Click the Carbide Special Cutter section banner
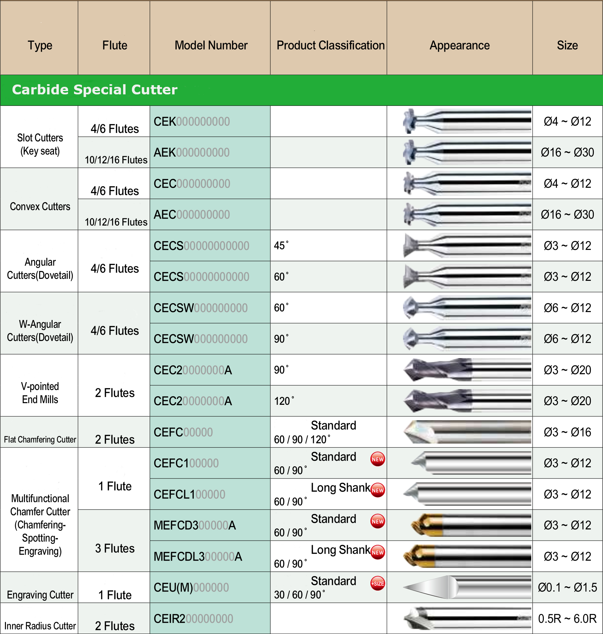Image resolution: width=603 pixels, height=634 pixels. click(301, 90)
